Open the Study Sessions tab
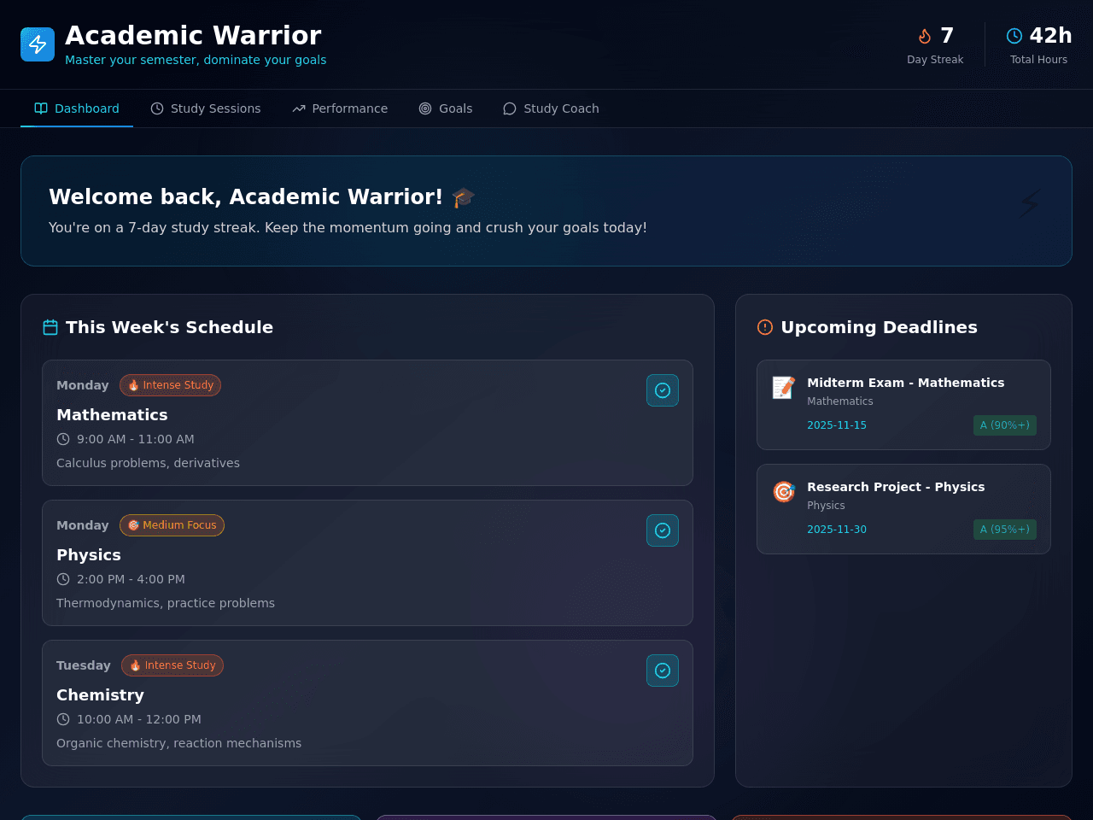The width and height of the screenshot is (1093, 820). coord(206,108)
